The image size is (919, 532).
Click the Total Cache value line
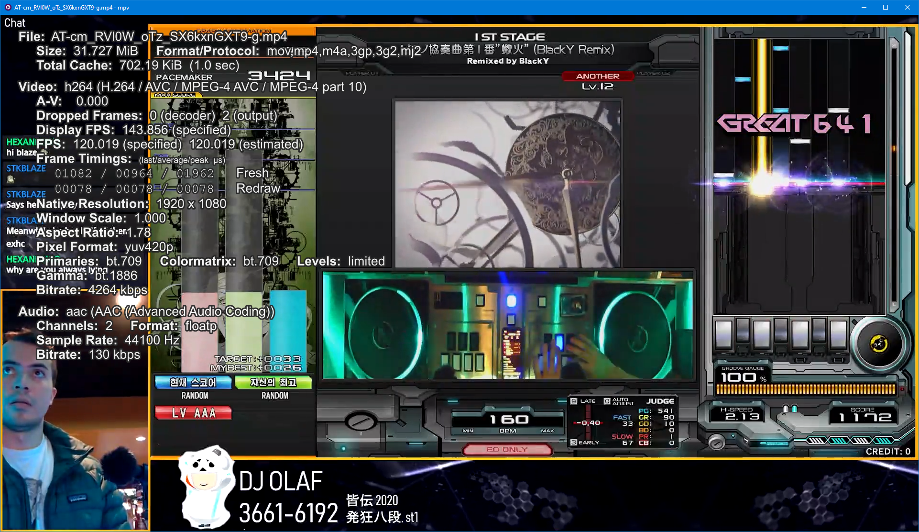tap(138, 65)
